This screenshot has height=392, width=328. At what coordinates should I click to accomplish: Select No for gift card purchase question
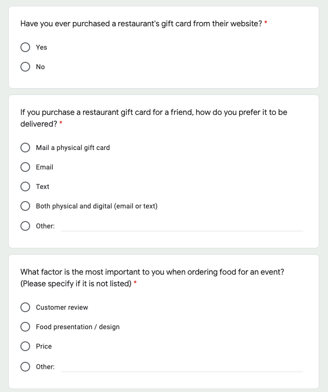tap(25, 67)
